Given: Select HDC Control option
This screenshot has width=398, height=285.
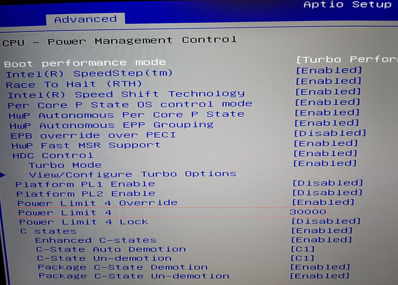Looking at the screenshot, I should [x=53, y=155].
